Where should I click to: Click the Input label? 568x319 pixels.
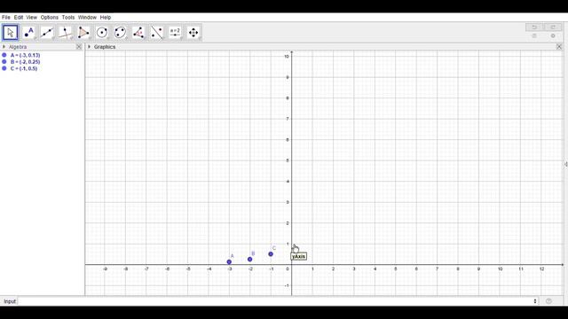pyautogui.click(x=10, y=301)
